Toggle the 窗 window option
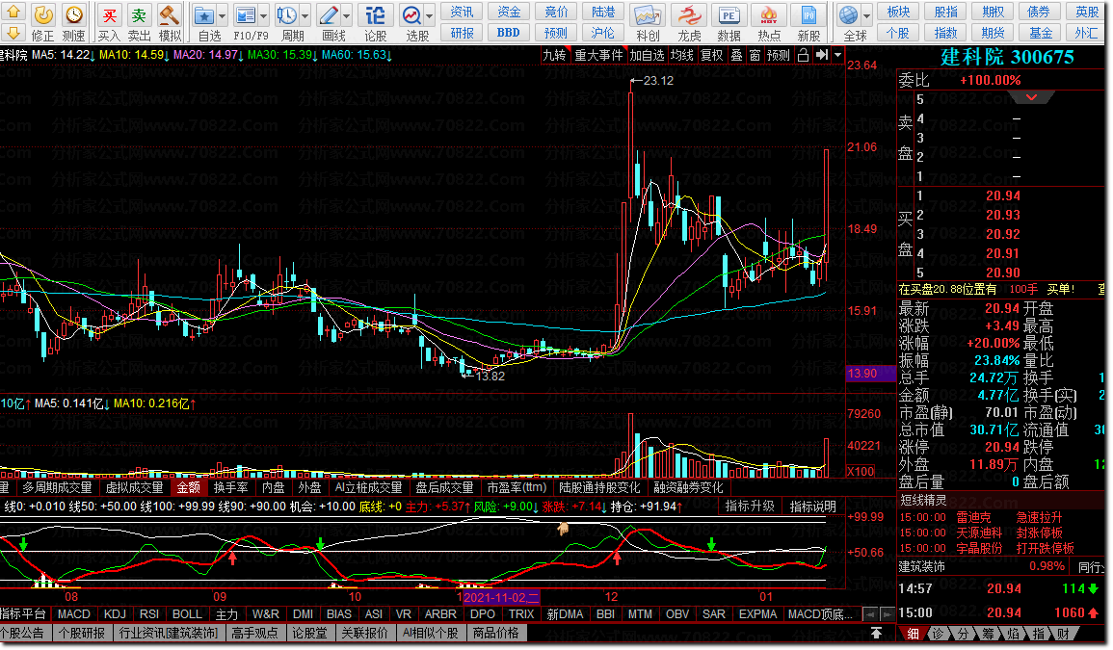The image size is (1113, 650). (x=755, y=55)
